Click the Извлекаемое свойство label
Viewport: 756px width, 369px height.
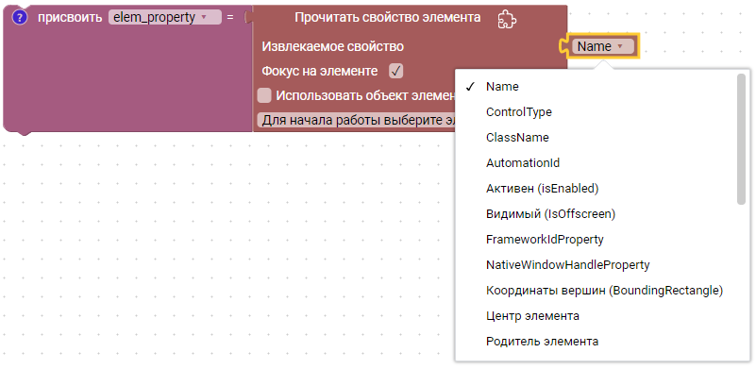[332, 47]
